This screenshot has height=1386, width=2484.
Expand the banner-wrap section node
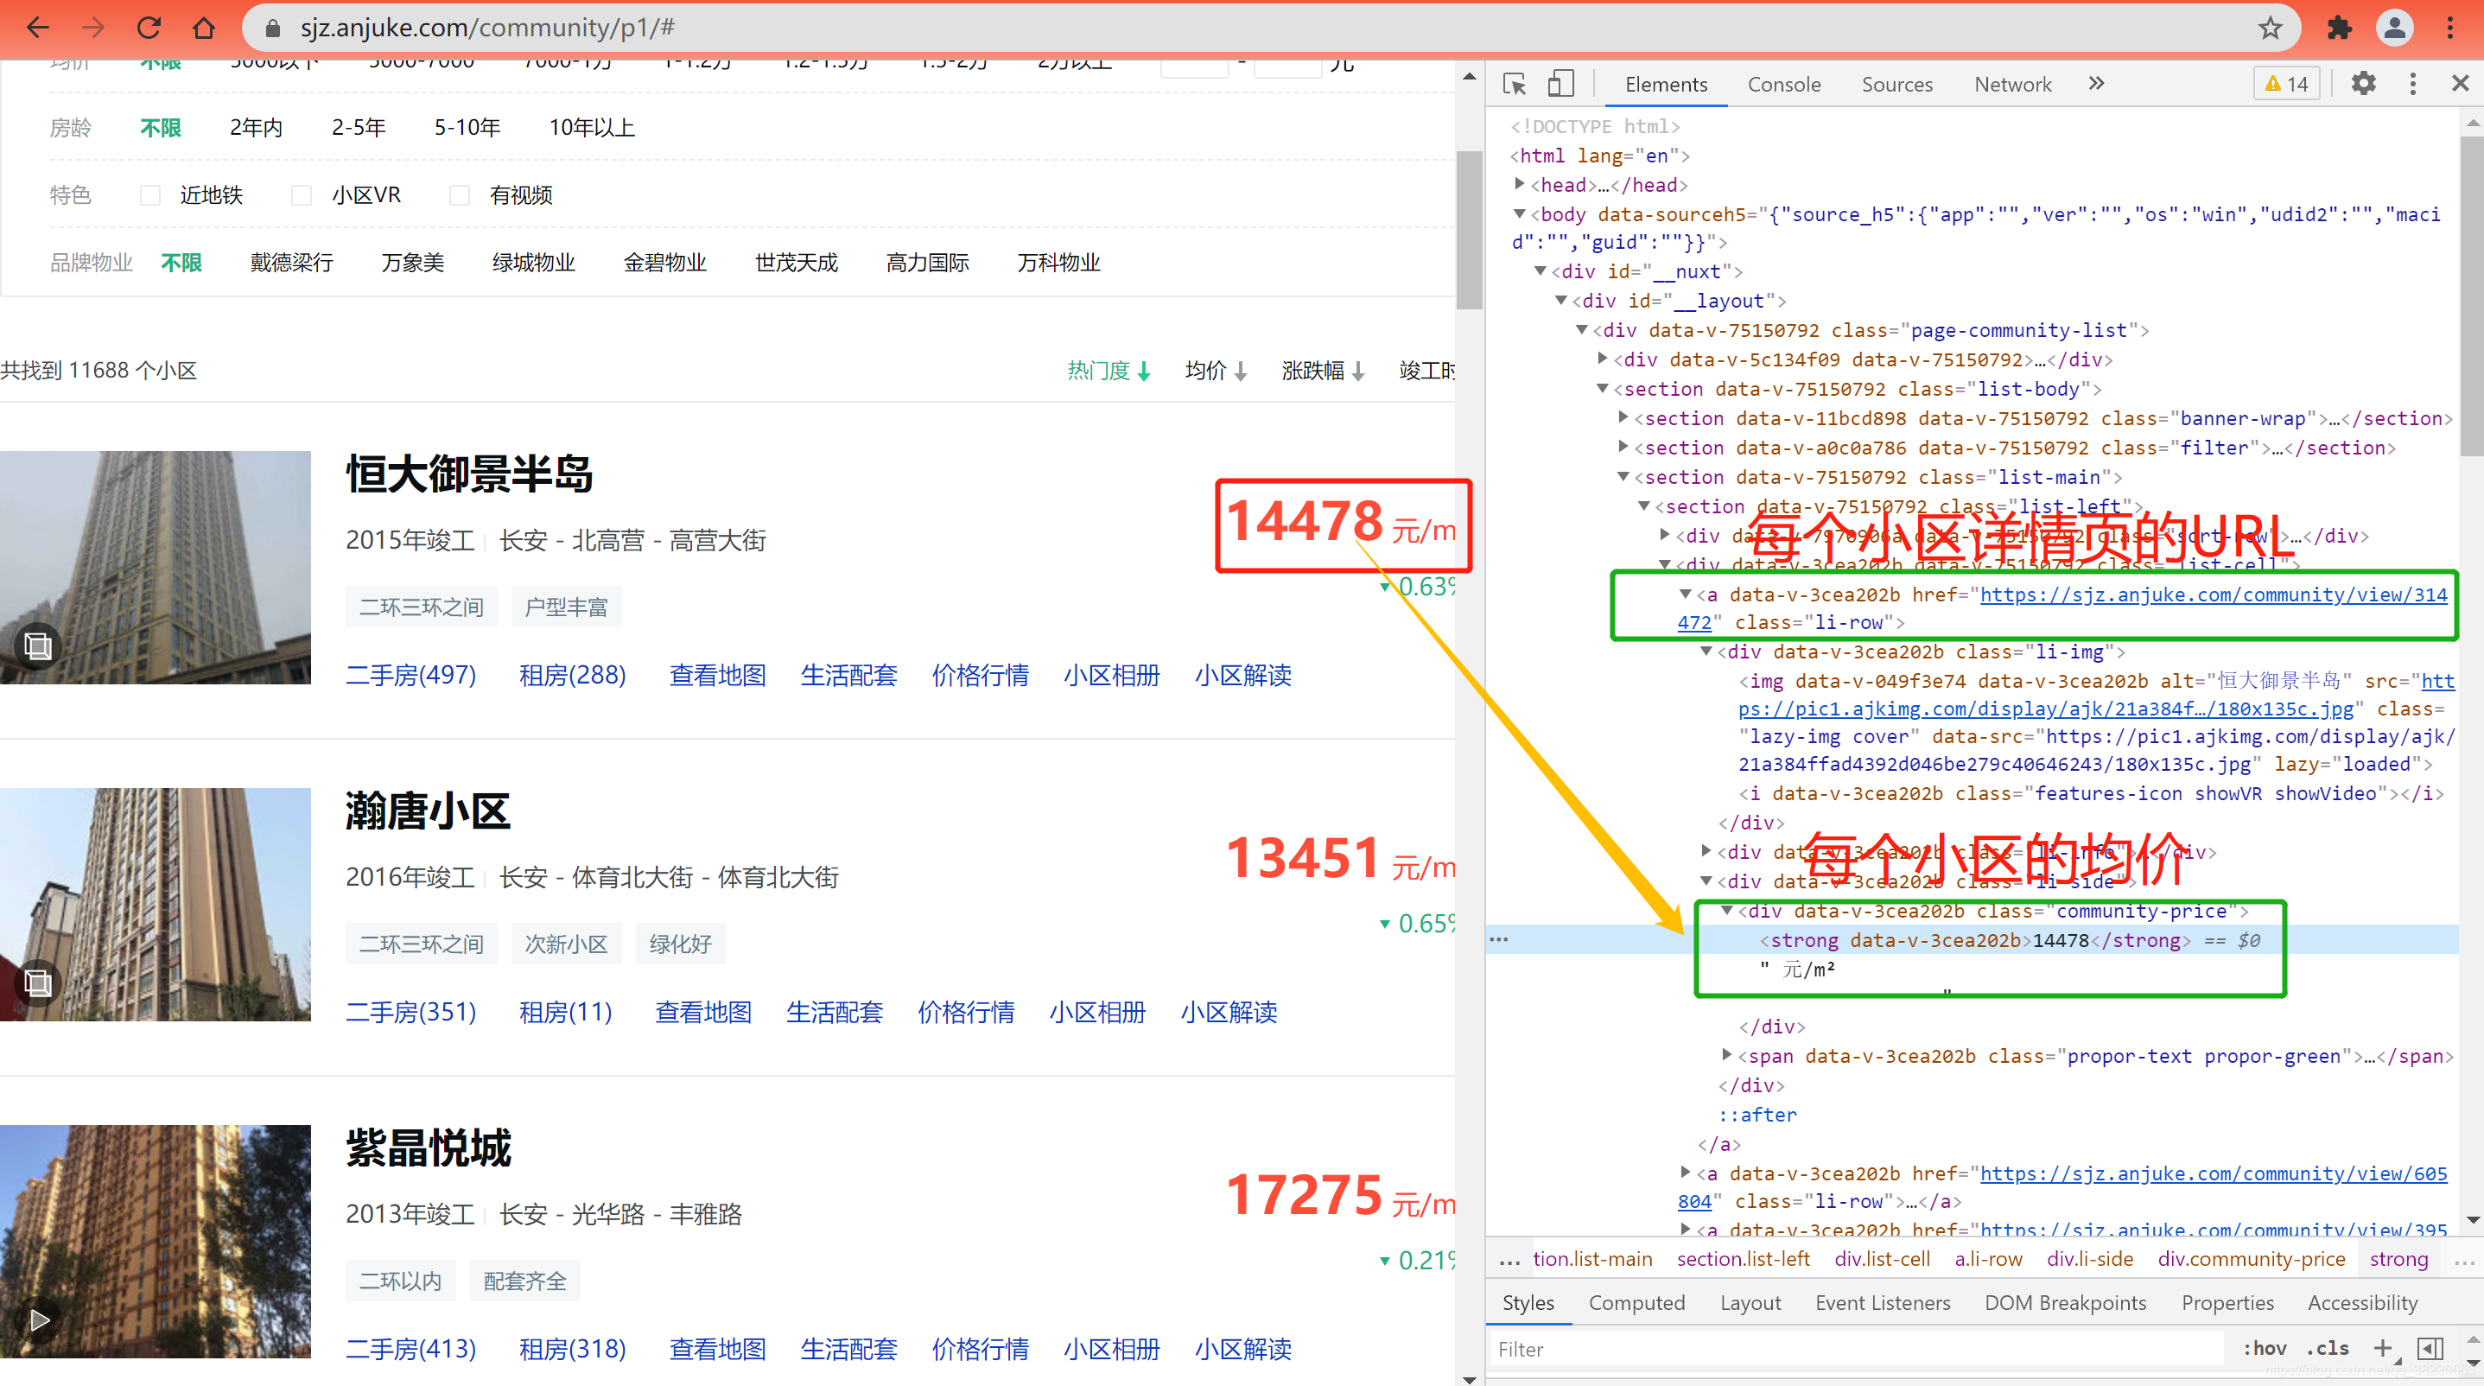1623,417
